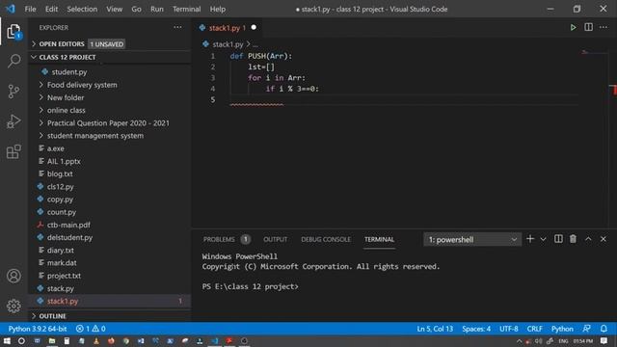Open Run and Debug view
The height and width of the screenshot is (347, 617).
tap(13, 121)
